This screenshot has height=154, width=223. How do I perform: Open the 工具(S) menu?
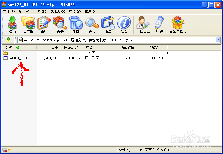pos(40,12)
